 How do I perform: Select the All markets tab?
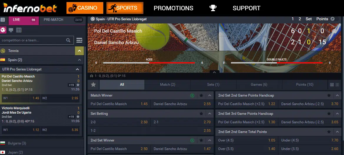[x=122, y=85]
